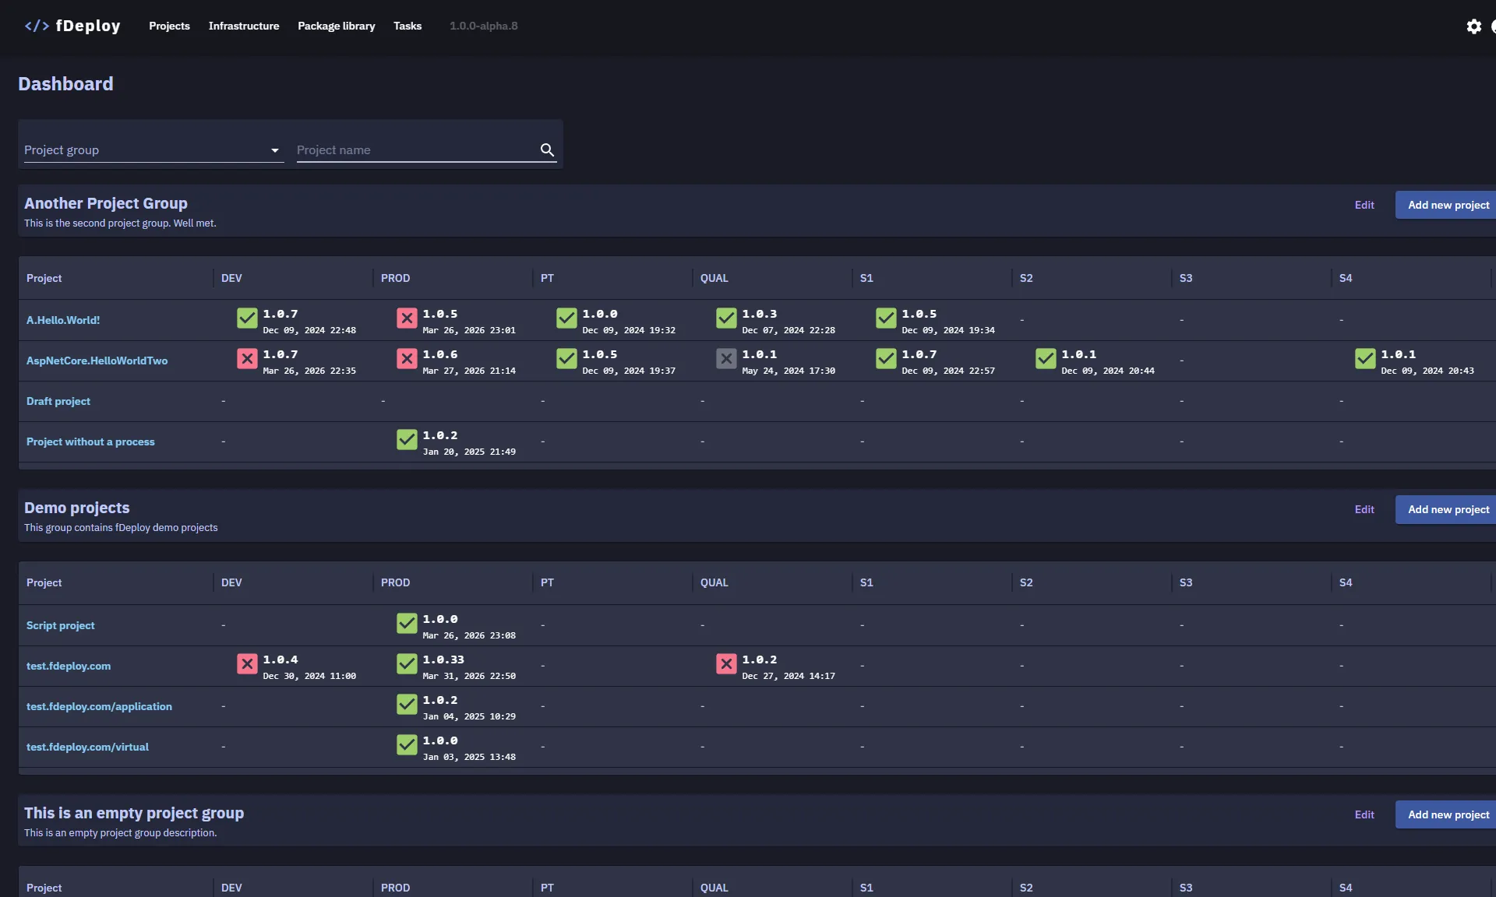Open the Infrastructure menu item

[x=243, y=26]
